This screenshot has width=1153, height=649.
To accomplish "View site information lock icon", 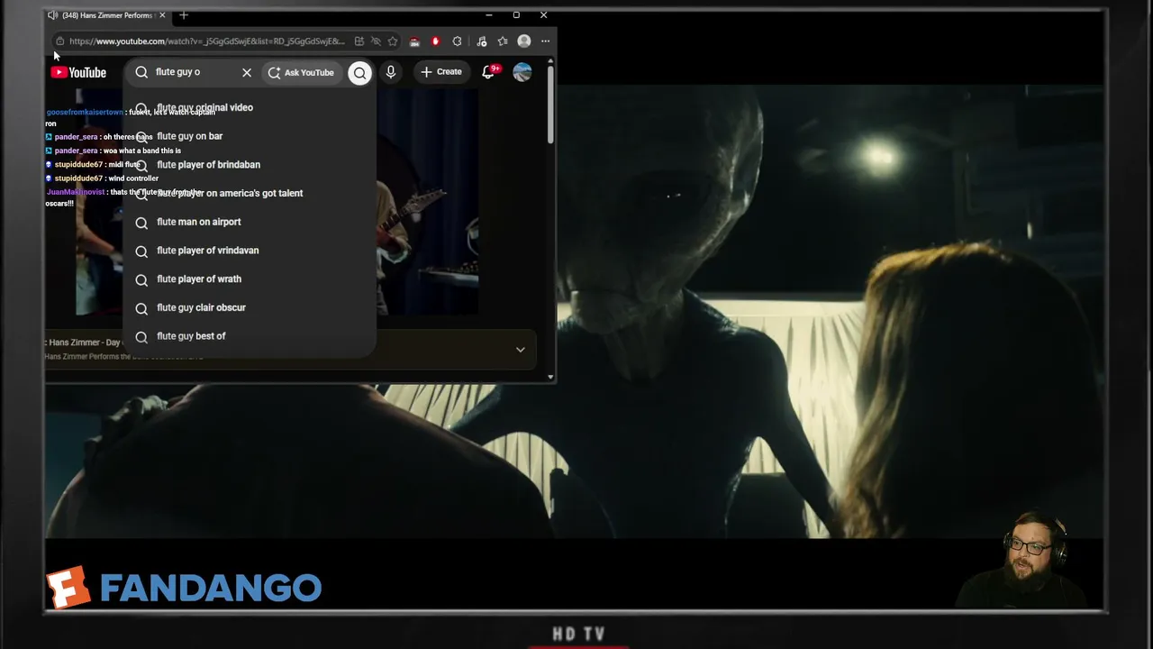I will [59, 41].
